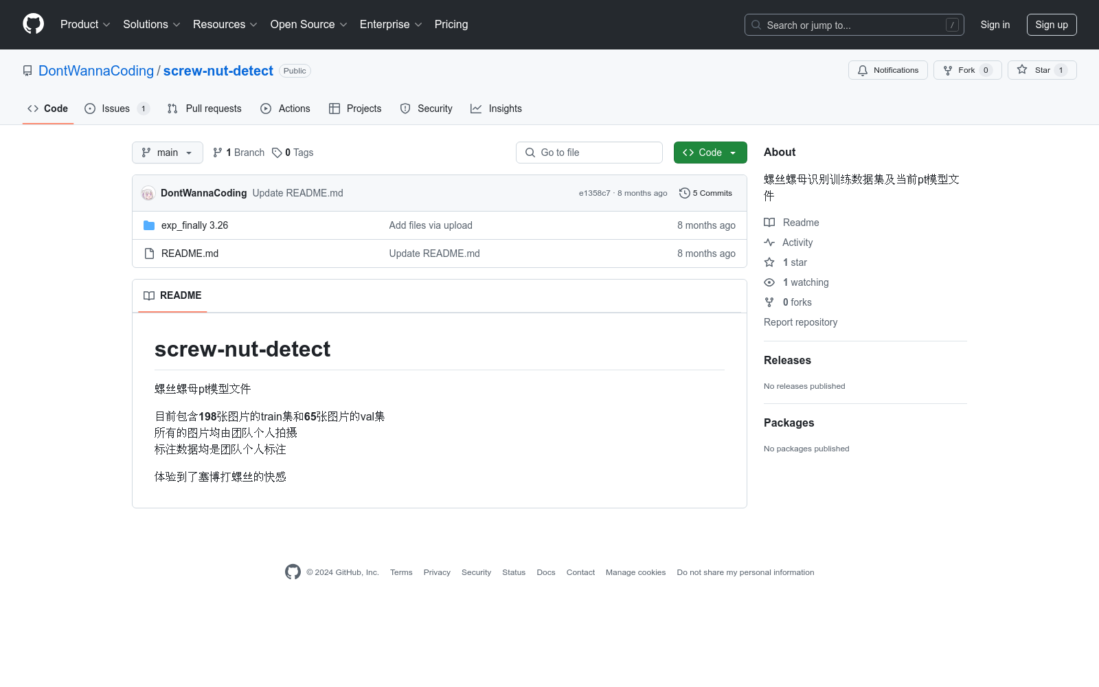Click the book icon beside Readme link
The width and height of the screenshot is (1099, 687).
click(x=769, y=223)
